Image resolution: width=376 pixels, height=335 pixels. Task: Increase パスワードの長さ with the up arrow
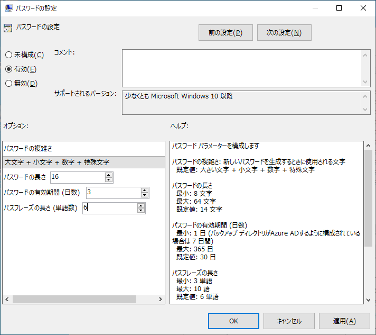(x=109, y=175)
